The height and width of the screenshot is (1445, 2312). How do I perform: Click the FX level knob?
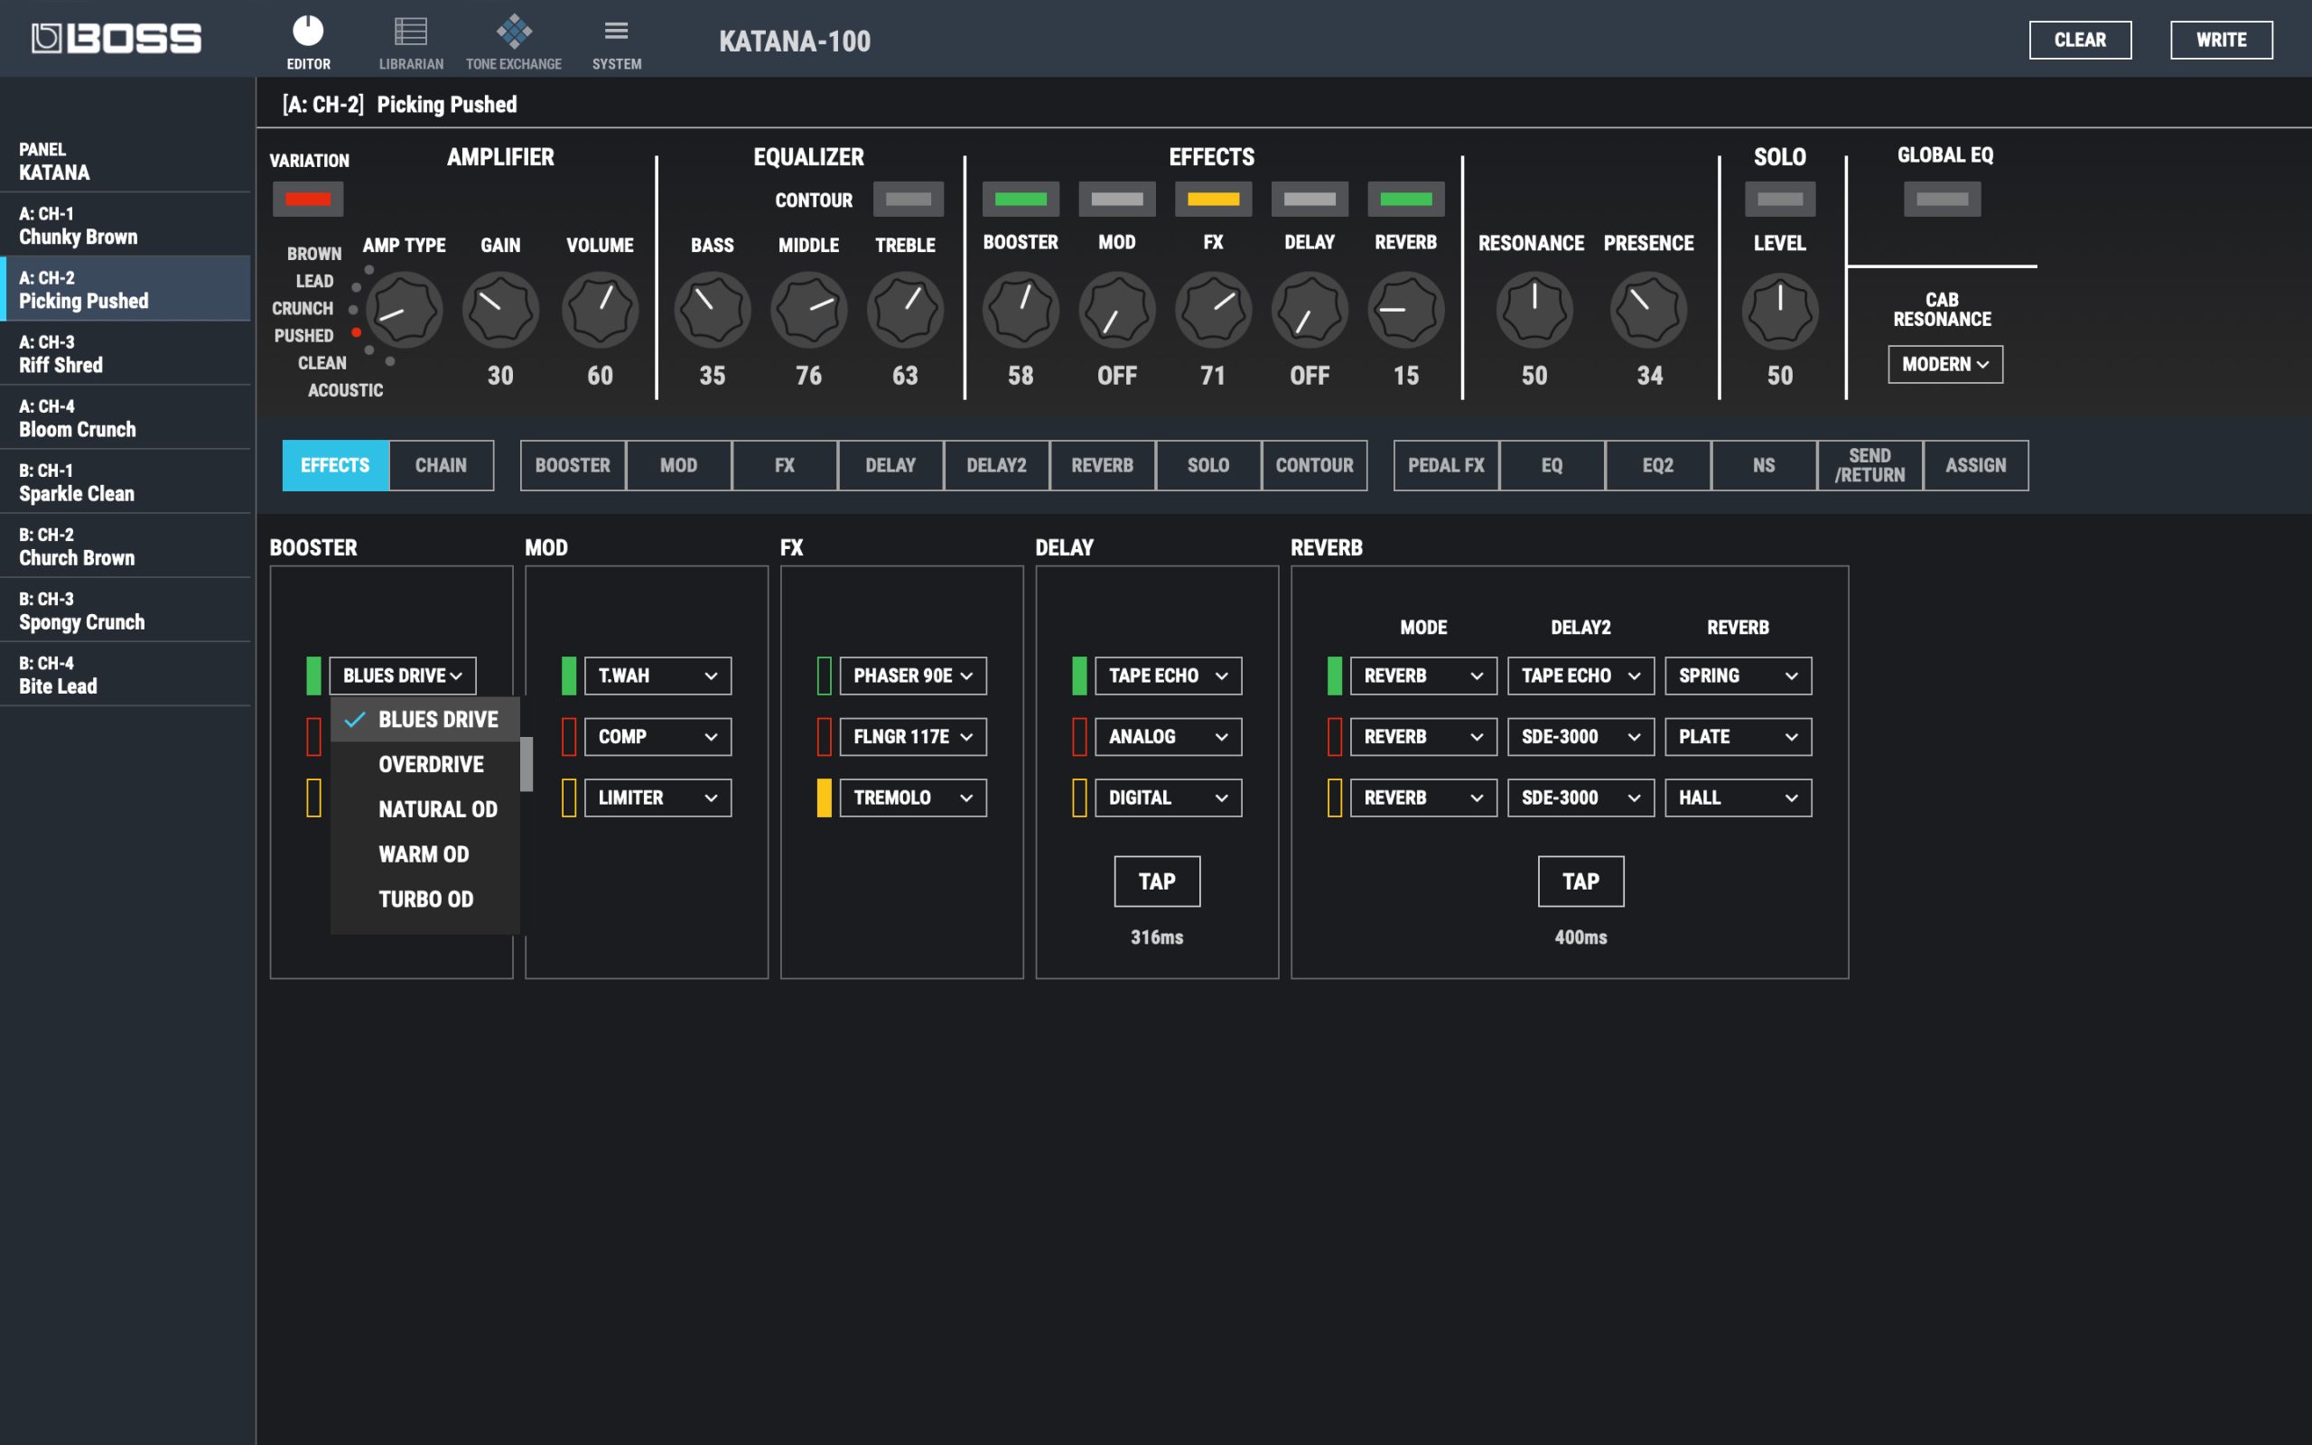click(1215, 310)
